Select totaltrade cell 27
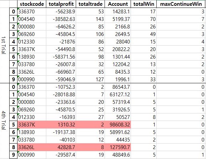Image resolution: width=206 pixels, height=159 pixels. 90,117
